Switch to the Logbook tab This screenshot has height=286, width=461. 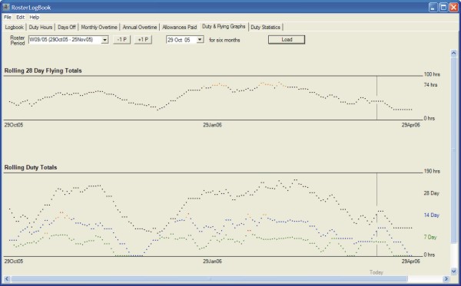[x=14, y=28]
